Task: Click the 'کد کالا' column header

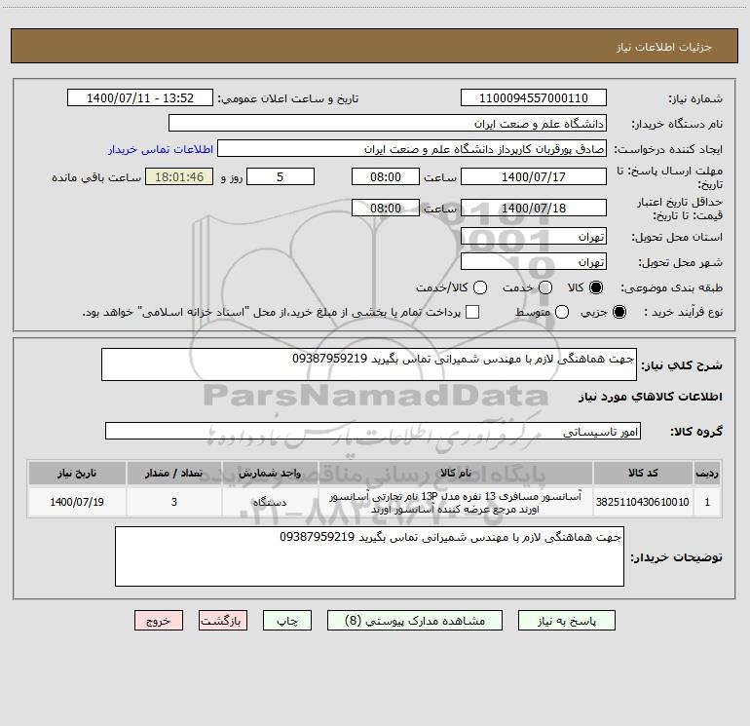Action: [643, 473]
